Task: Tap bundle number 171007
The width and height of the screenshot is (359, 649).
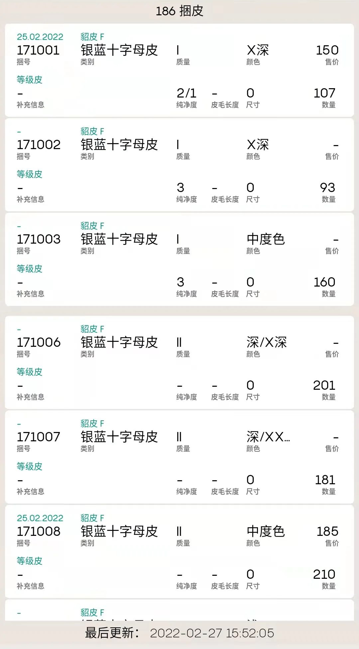Action: (39, 437)
